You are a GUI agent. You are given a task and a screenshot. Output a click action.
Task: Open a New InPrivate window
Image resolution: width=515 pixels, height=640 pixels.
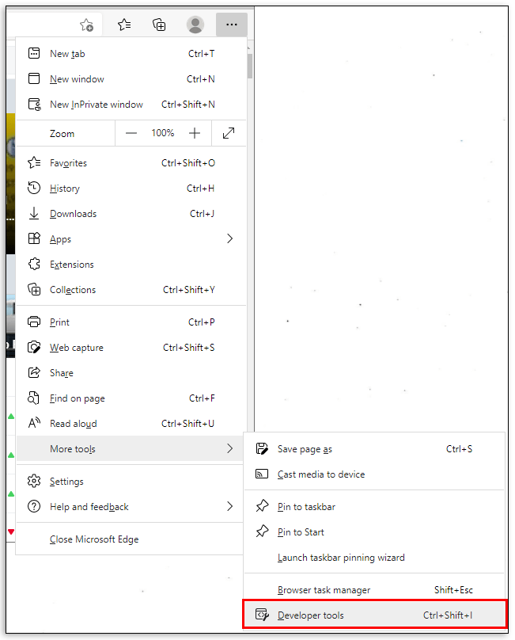pos(96,105)
